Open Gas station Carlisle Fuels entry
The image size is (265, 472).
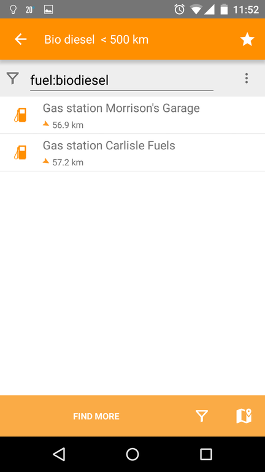[132, 152]
